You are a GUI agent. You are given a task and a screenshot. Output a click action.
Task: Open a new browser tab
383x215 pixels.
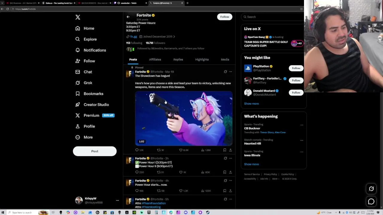coord(187,3)
